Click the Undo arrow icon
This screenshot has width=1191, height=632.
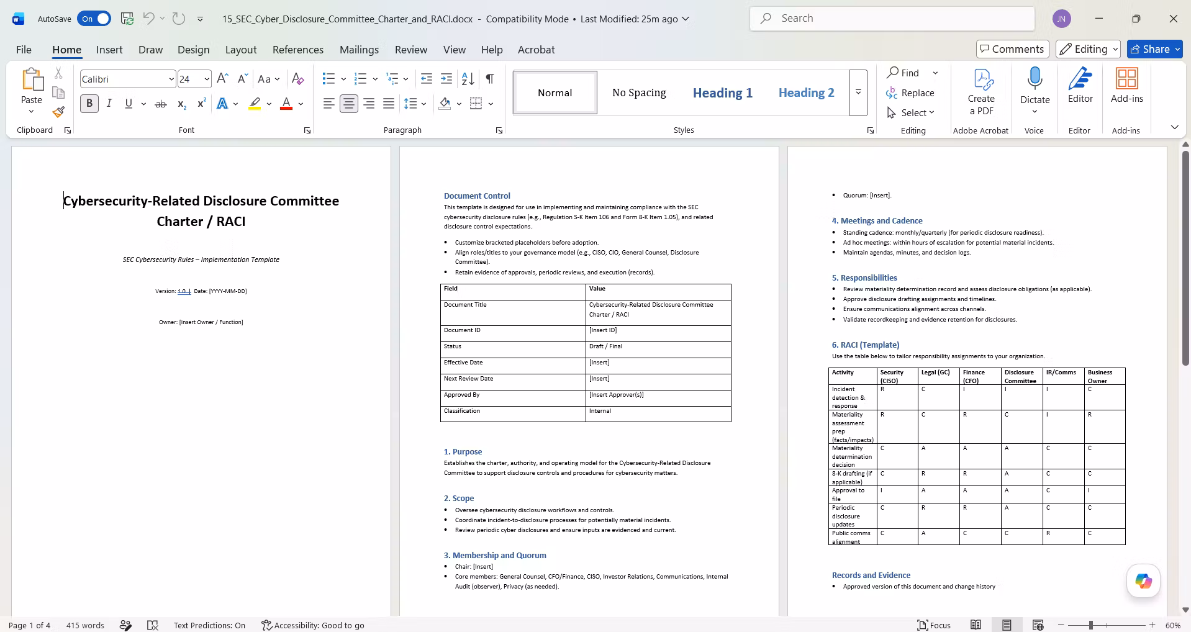click(148, 19)
